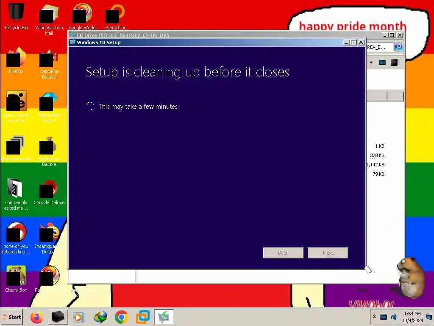Click the Start button on taskbar
The width and height of the screenshot is (434, 326).
11,317
